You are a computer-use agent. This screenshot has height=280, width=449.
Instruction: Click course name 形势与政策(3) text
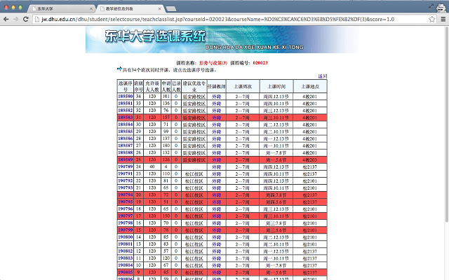pyautogui.click(x=213, y=63)
